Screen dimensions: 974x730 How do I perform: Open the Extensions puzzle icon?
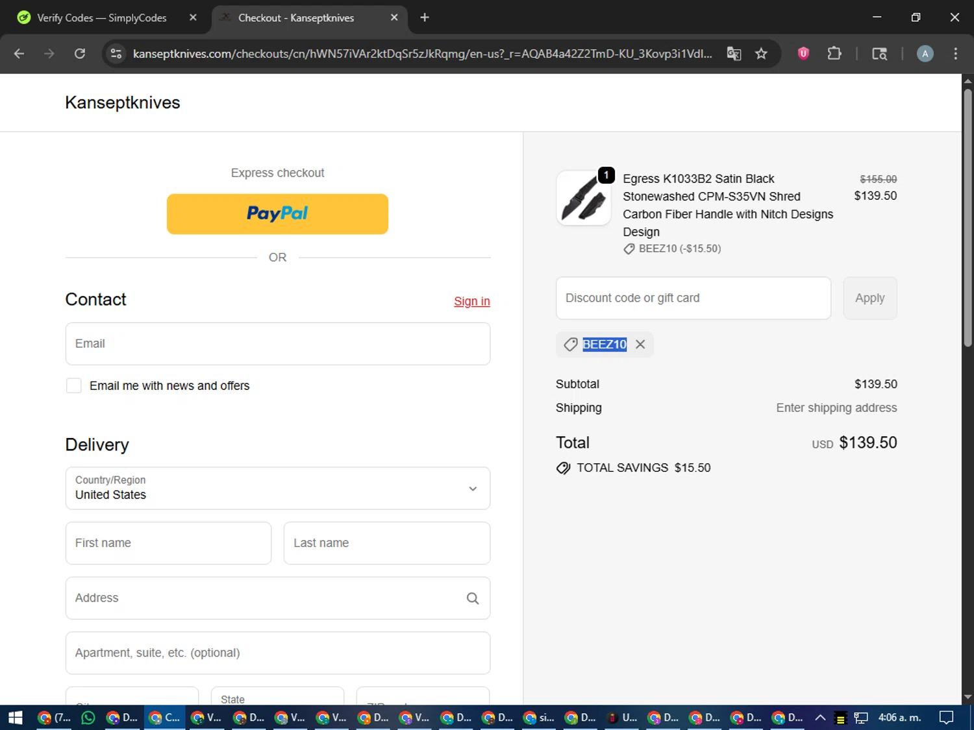click(x=834, y=53)
